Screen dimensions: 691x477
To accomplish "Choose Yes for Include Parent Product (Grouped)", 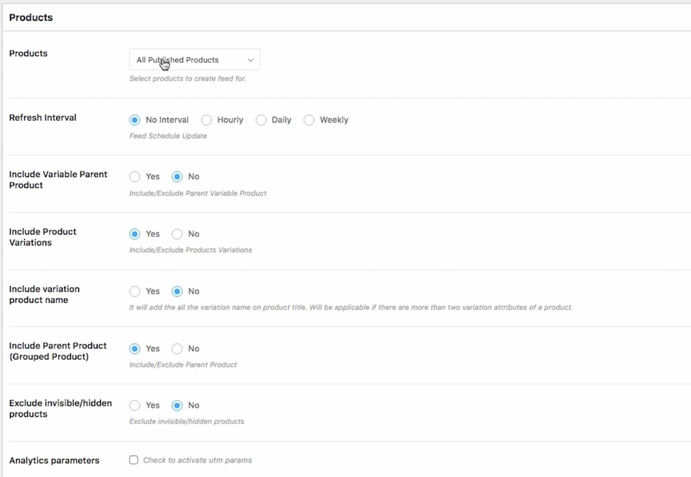I will pos(135,349).
